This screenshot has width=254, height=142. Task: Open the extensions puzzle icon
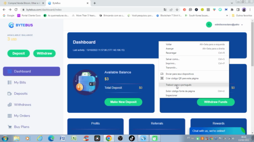(232, 9)
